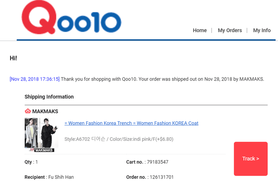This screenshot has height=183, width=278.
Task: Click the Qoo10 logo
Action: (x=71, y=18)
